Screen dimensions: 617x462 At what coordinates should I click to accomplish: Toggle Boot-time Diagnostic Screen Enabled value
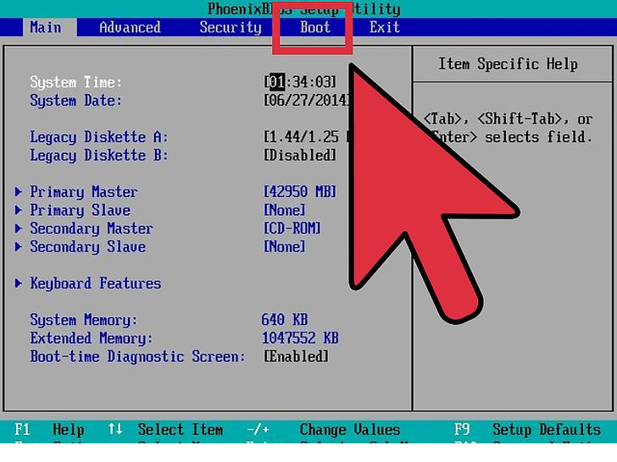pos(296,357)
